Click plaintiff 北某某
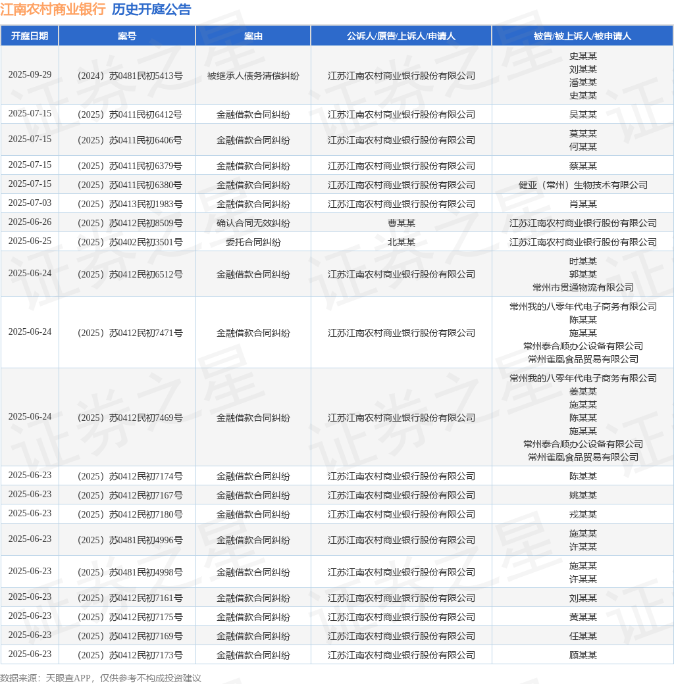674x684 pixels. 401,243
